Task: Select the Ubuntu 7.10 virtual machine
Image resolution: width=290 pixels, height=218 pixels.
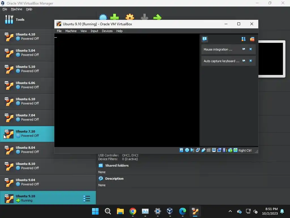Action: [27, 134]
